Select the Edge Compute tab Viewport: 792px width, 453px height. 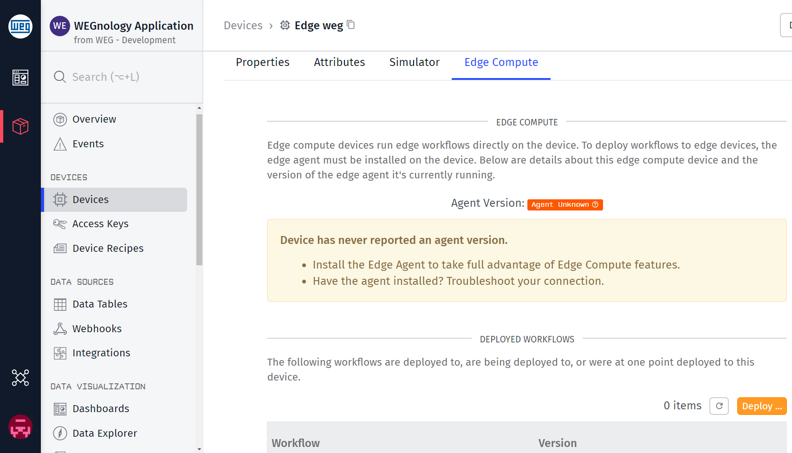[x=501, y=62]
